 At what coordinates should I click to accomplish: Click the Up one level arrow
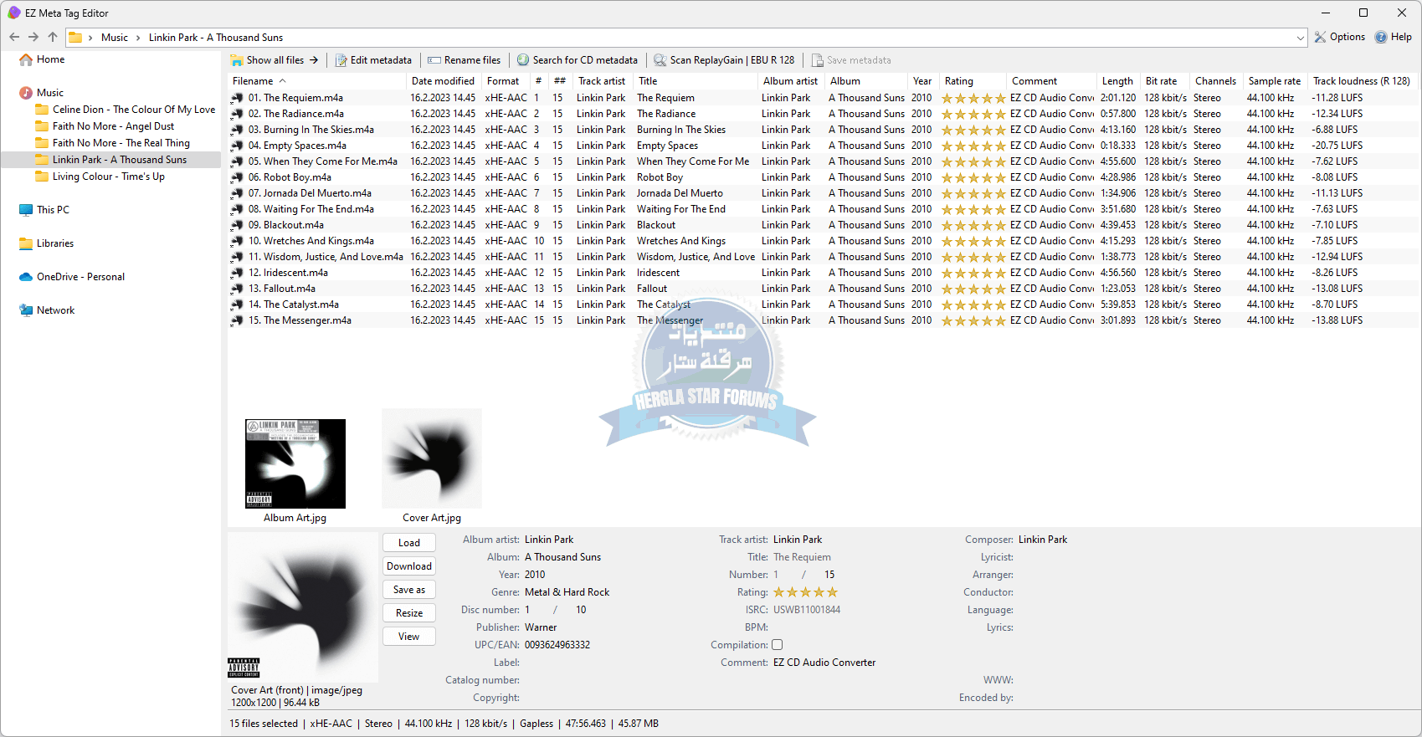tap(53, 37)
